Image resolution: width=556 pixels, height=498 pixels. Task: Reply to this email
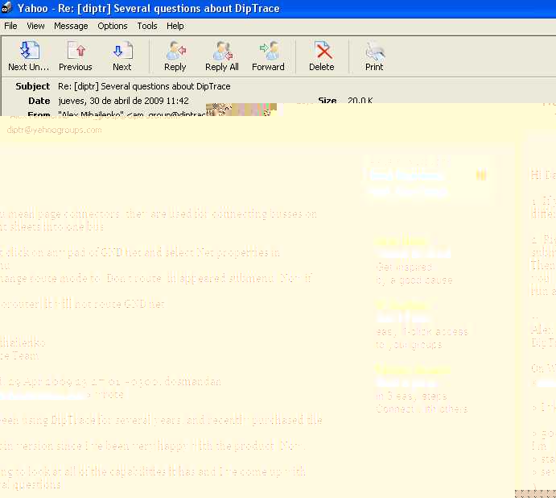[175, 56]
